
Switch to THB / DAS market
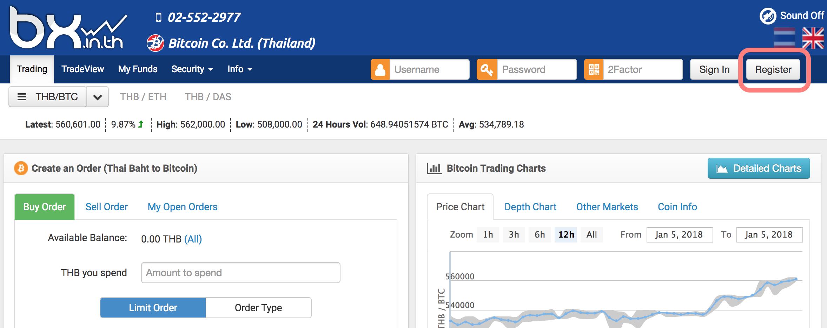pos(208,97)
